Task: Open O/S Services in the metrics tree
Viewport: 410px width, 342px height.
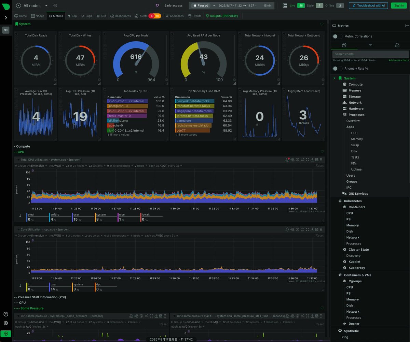Action: (358, 194)
